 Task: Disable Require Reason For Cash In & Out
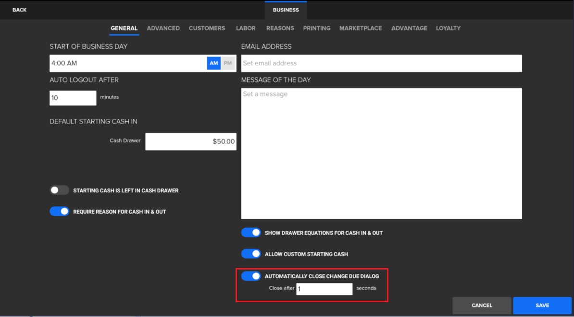click(x=60, y=211)
